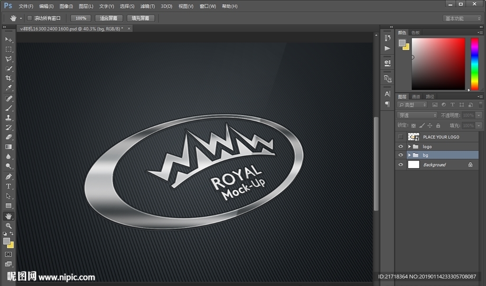Open the Paragraph panel icon
Image resolution: width=486 pixels, height=286 pixels.
[387, 104]
